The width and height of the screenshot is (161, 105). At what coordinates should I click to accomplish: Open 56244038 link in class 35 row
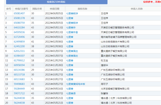coord(19,98)
